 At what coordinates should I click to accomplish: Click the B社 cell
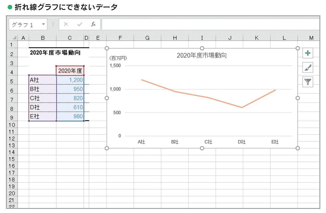42,89
